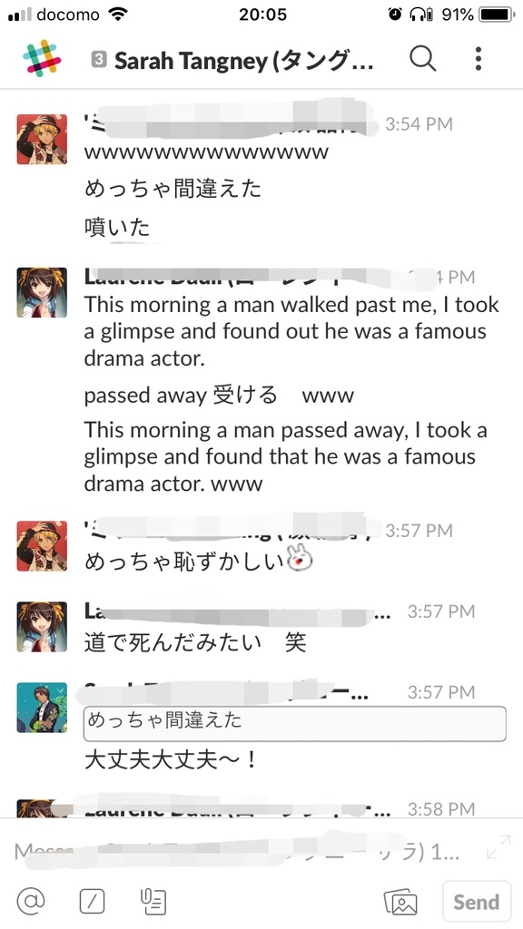The width and height of the screenshot is (523, 929).
Task: Open the 3:57 PM green-background avatar profile
Action: coord(42,708)
